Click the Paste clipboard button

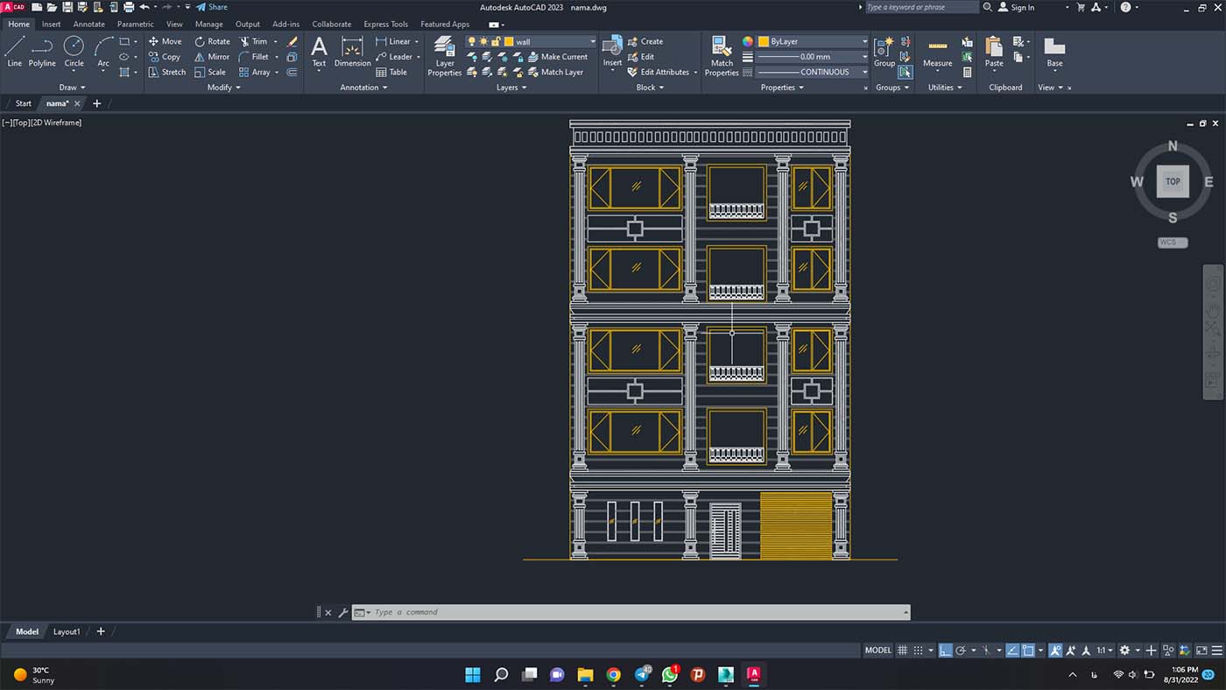point(994,52)
